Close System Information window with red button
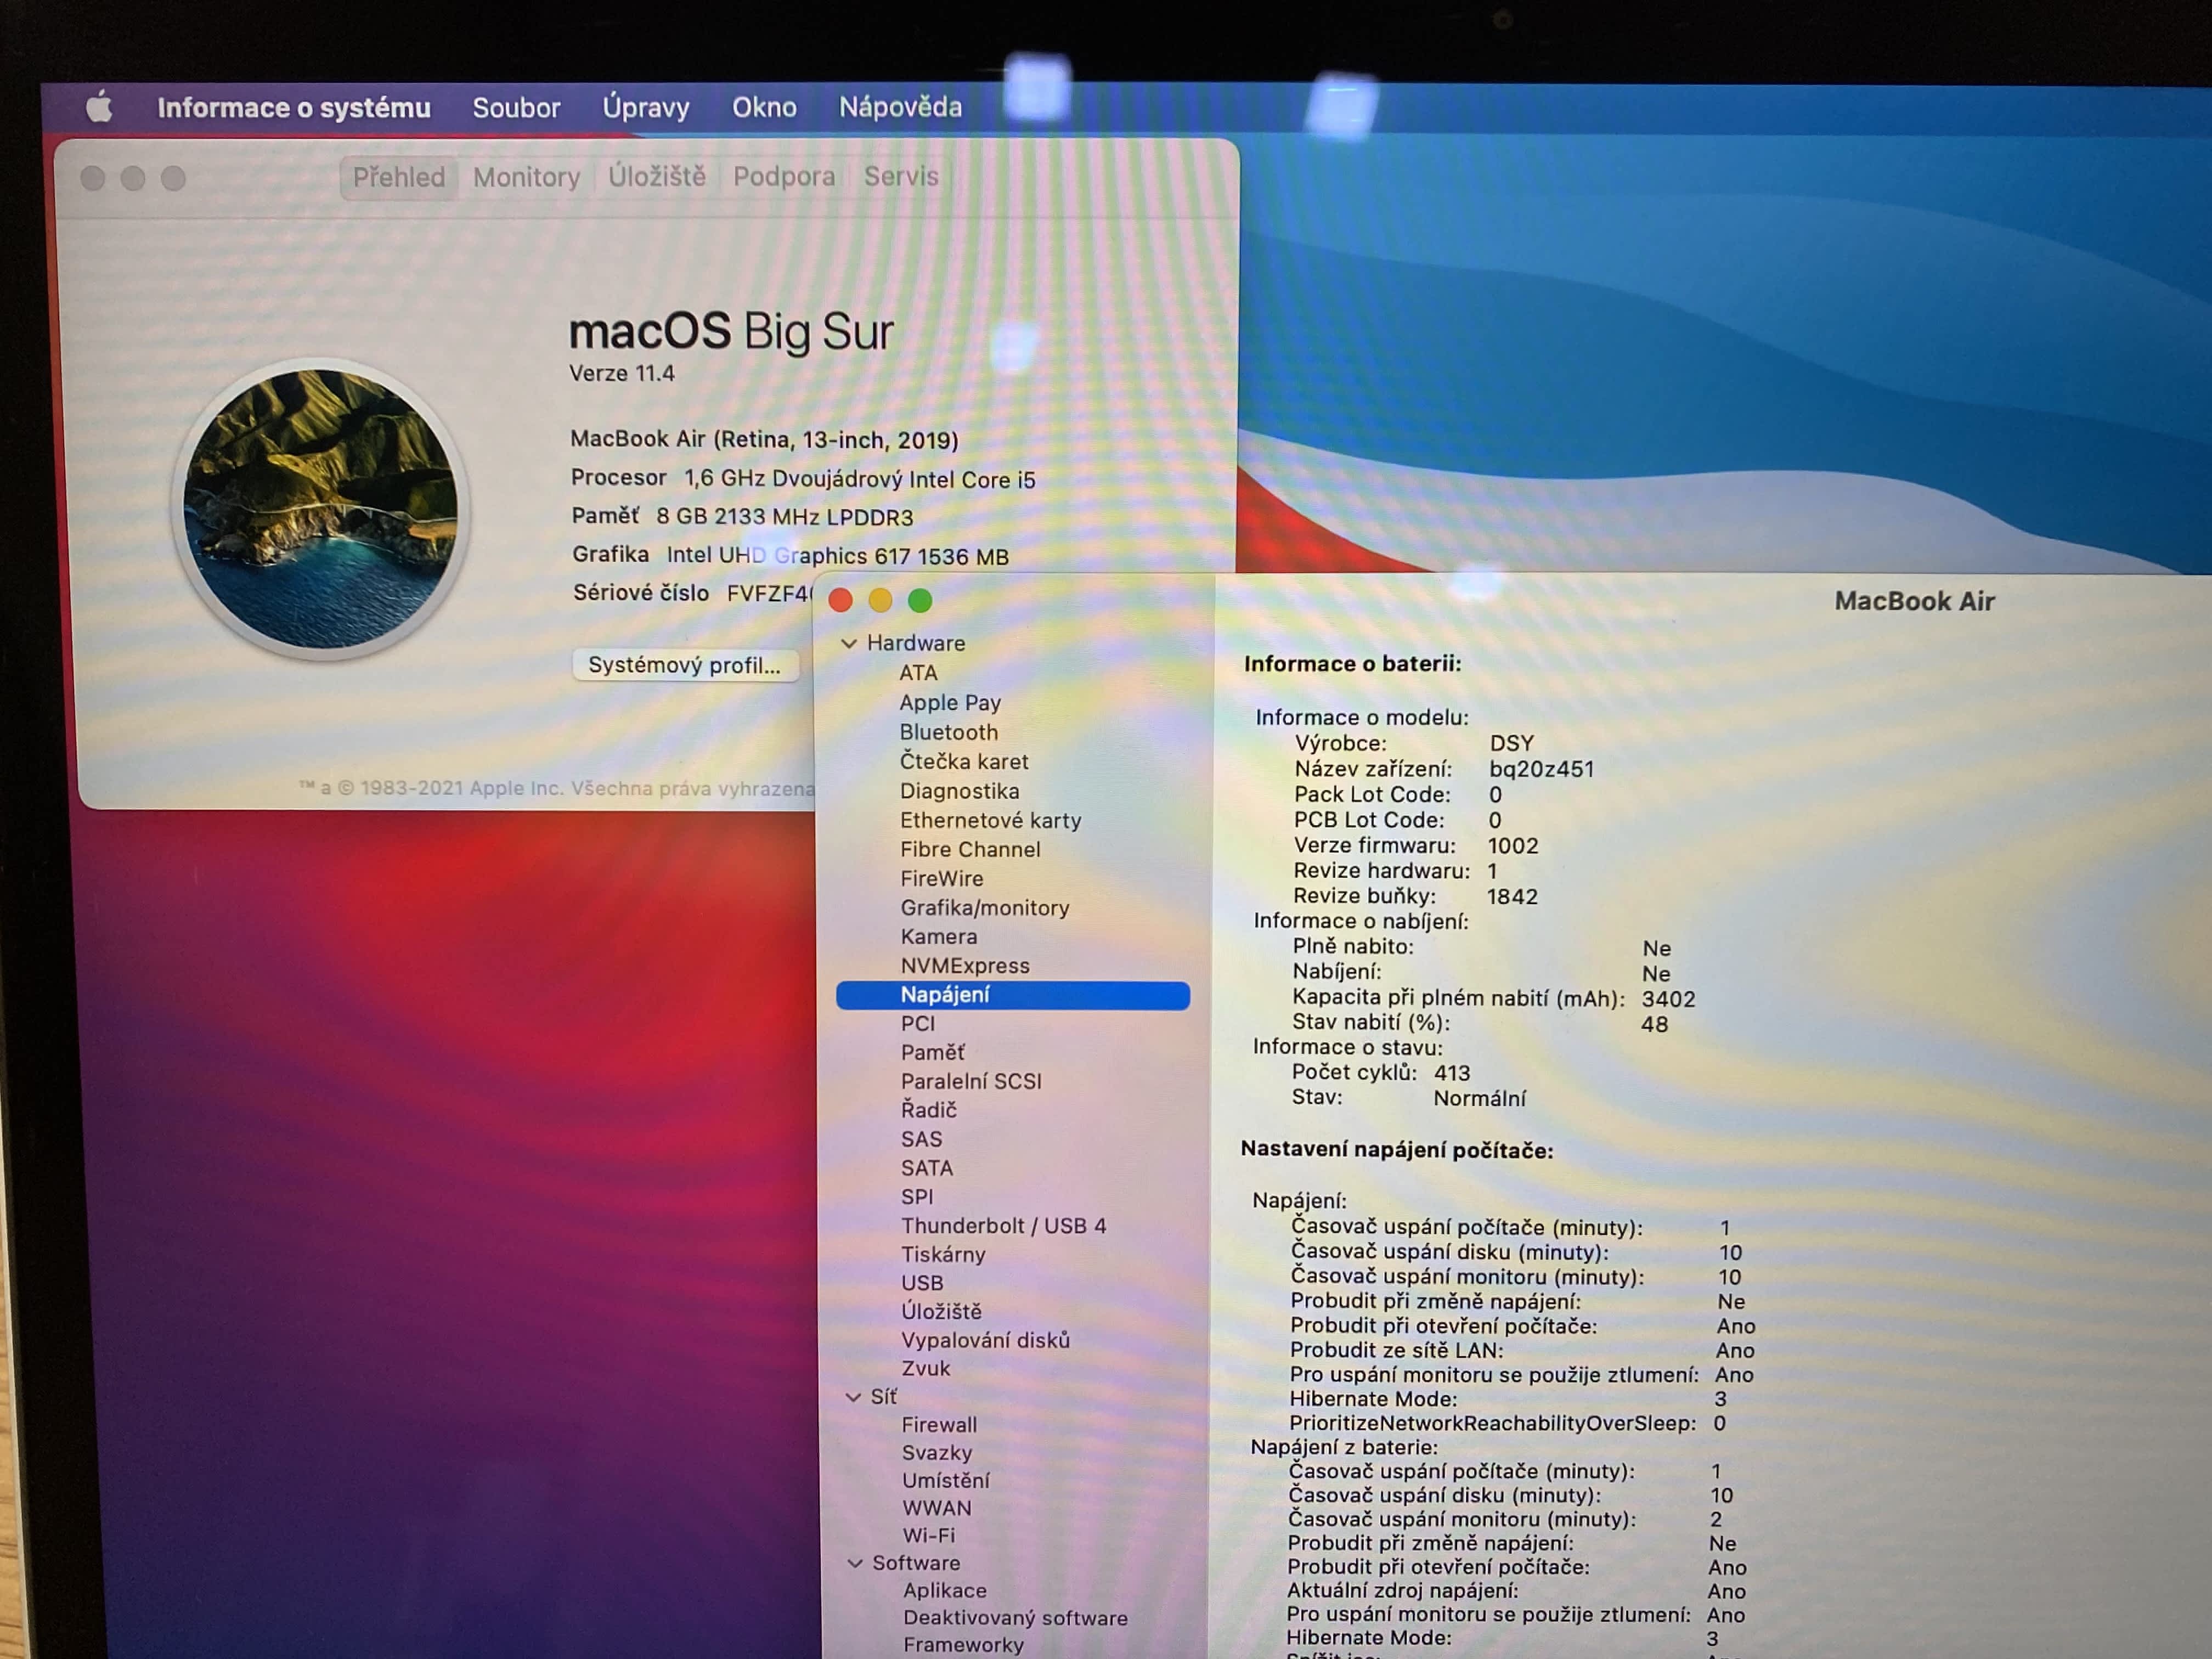This screenshot has width=2212, height=1659. point(840,600)
